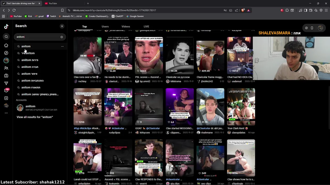Open the sidebar Search magnifier icon
Screen dimensions: 330x185
point(6,37)
